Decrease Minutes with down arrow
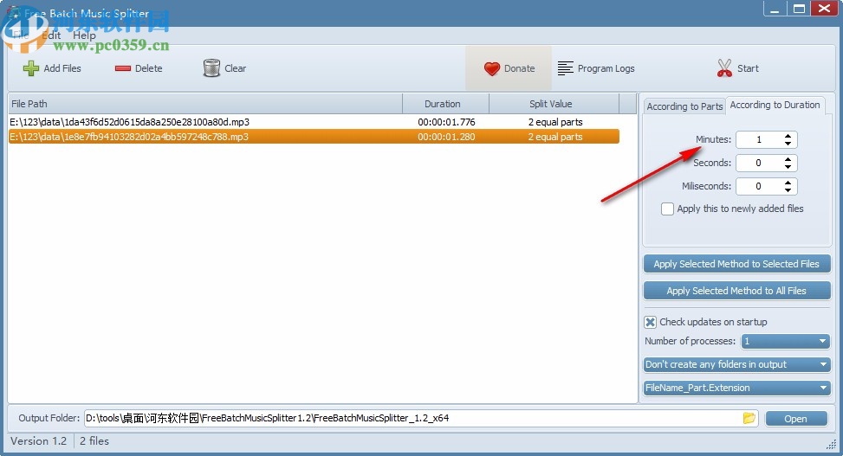This screenshot has width=843, height=456. pos(788,144)
